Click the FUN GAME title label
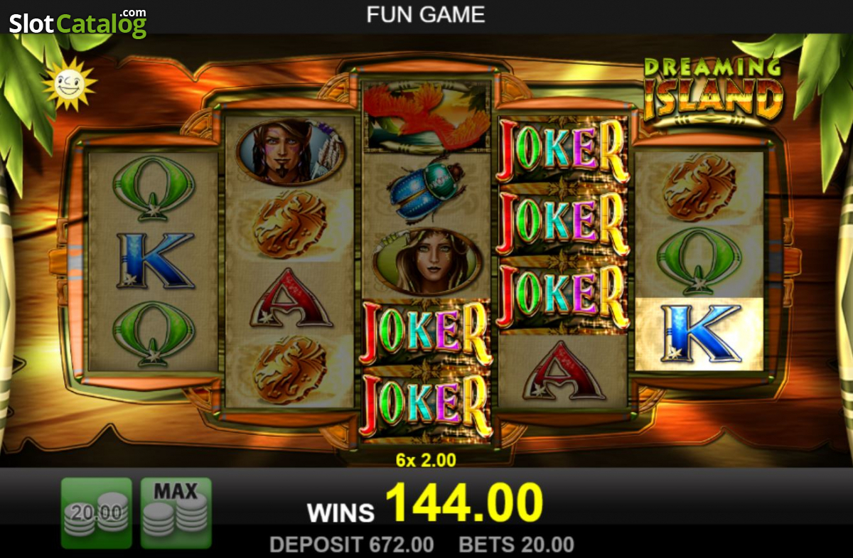This screenshot has height=558, width=853. [426, 14]
